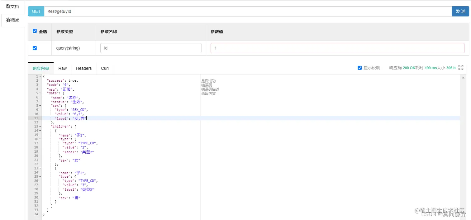Screen dimensions: 471x220
Task: Click the "value": "0,1" line
Action: 69,114
